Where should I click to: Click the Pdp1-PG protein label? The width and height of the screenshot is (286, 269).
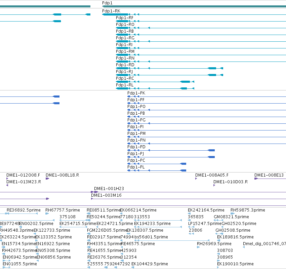click(x=136, y=120)
